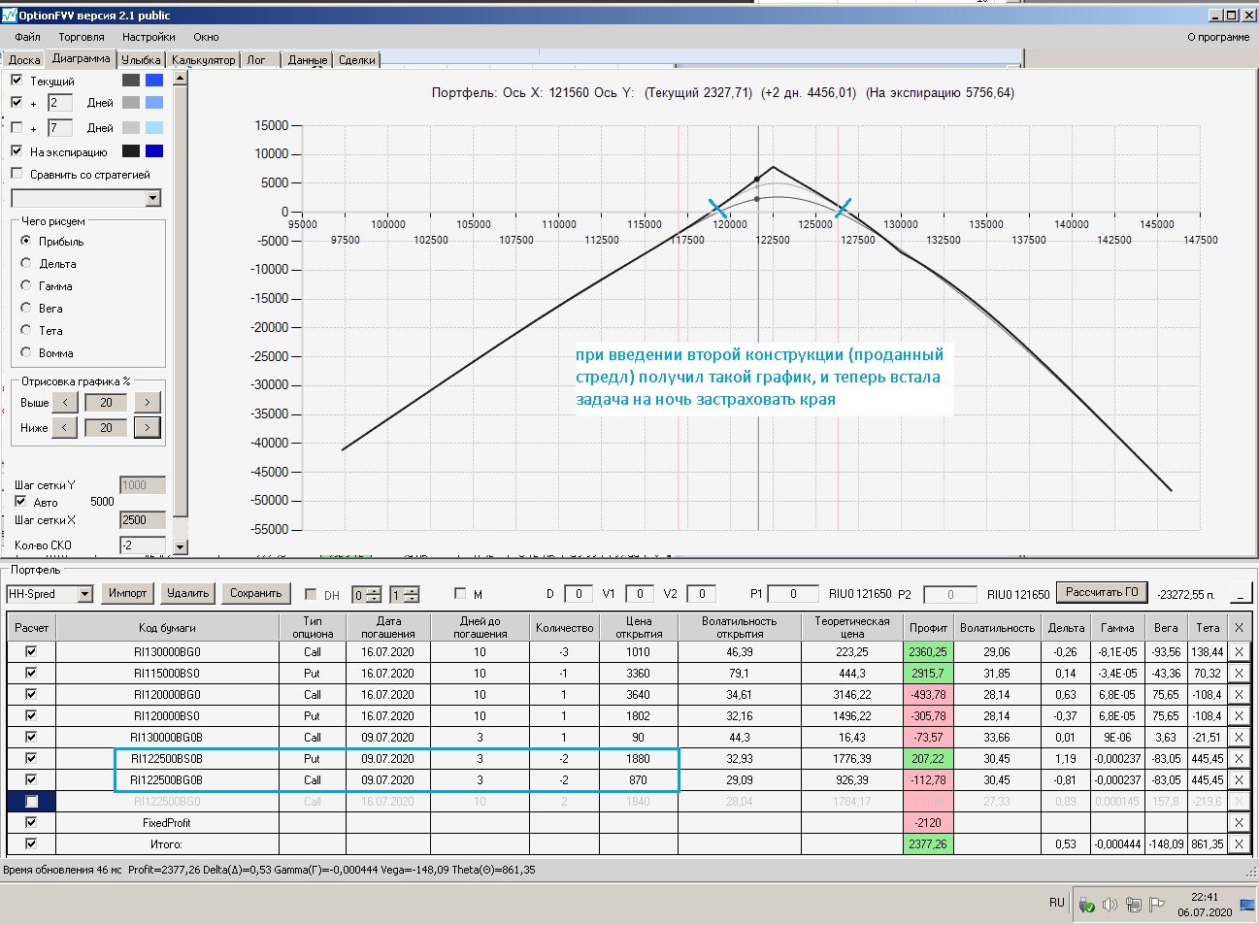Switch to the Улыбка tab

click(141, 60)
